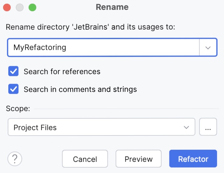The height and width of the screenshot is (173, 224).
Task: Open the help question mark icon
Action: 15,159
